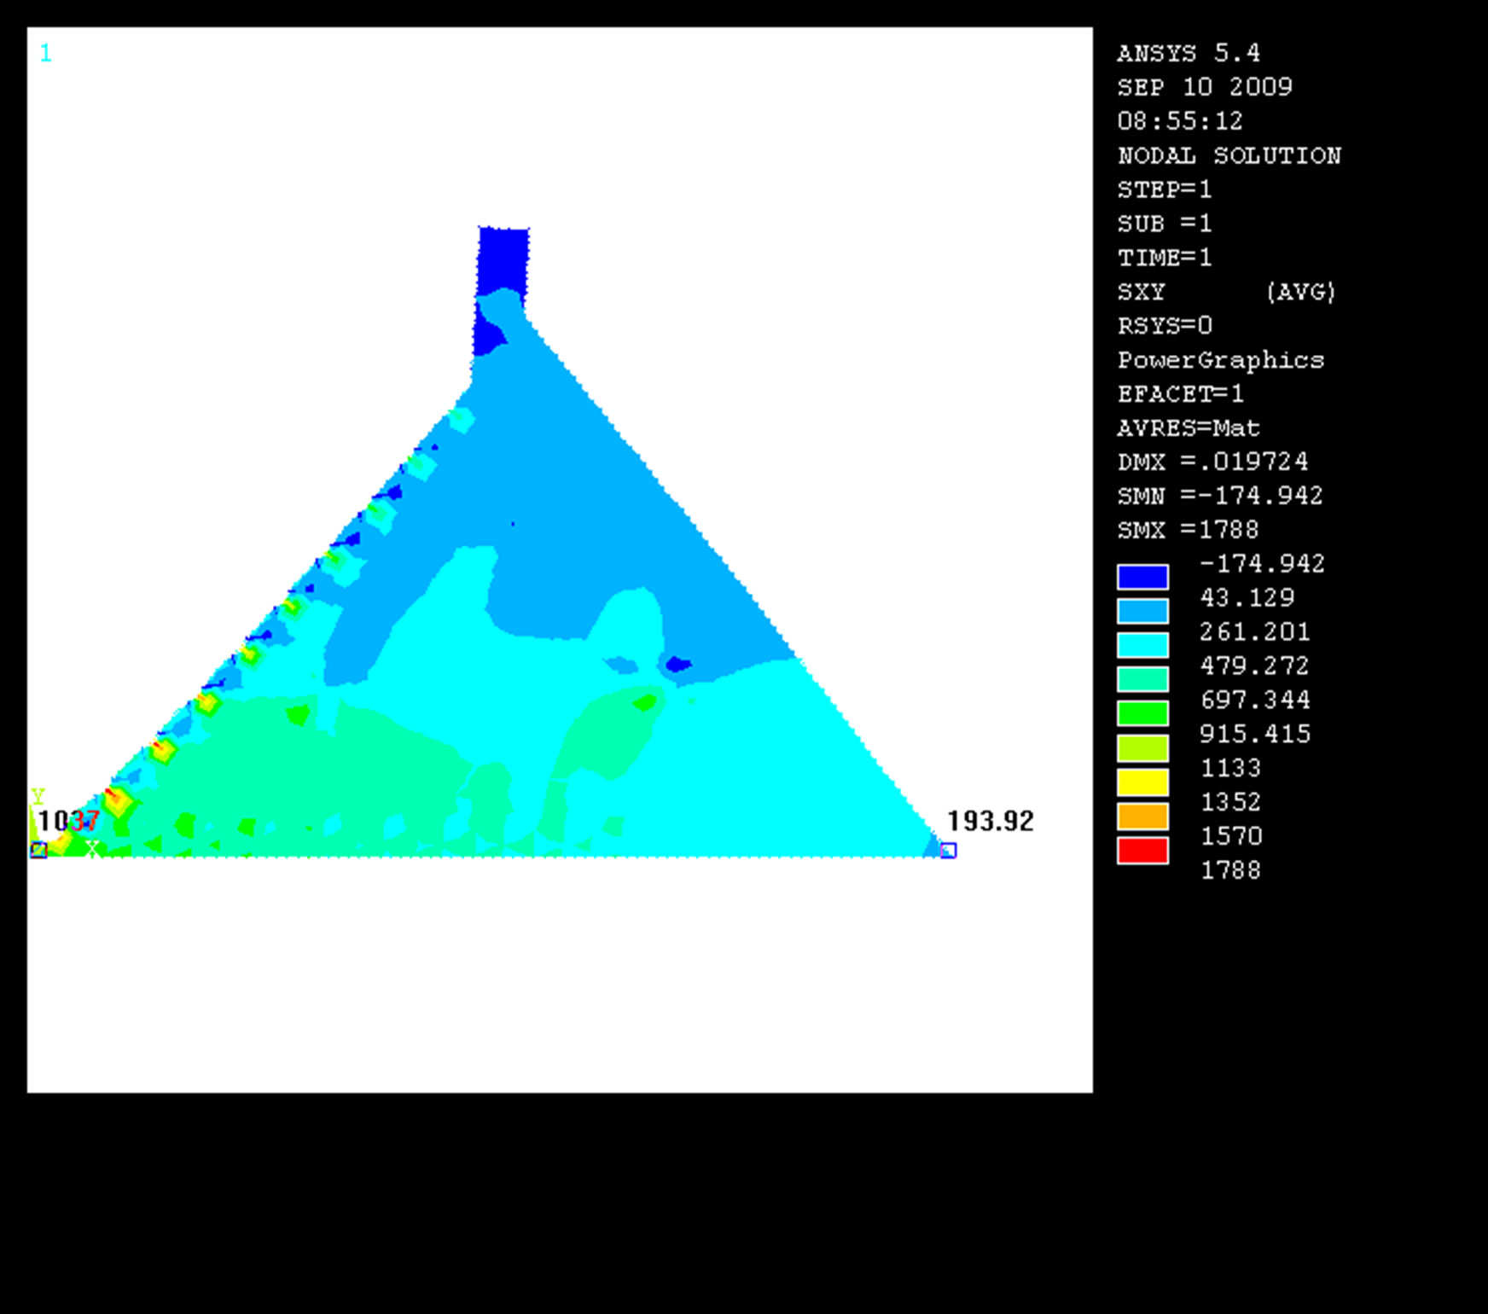Click the window number 1 label
The image size is (1488, 1314).
point(46,54)
